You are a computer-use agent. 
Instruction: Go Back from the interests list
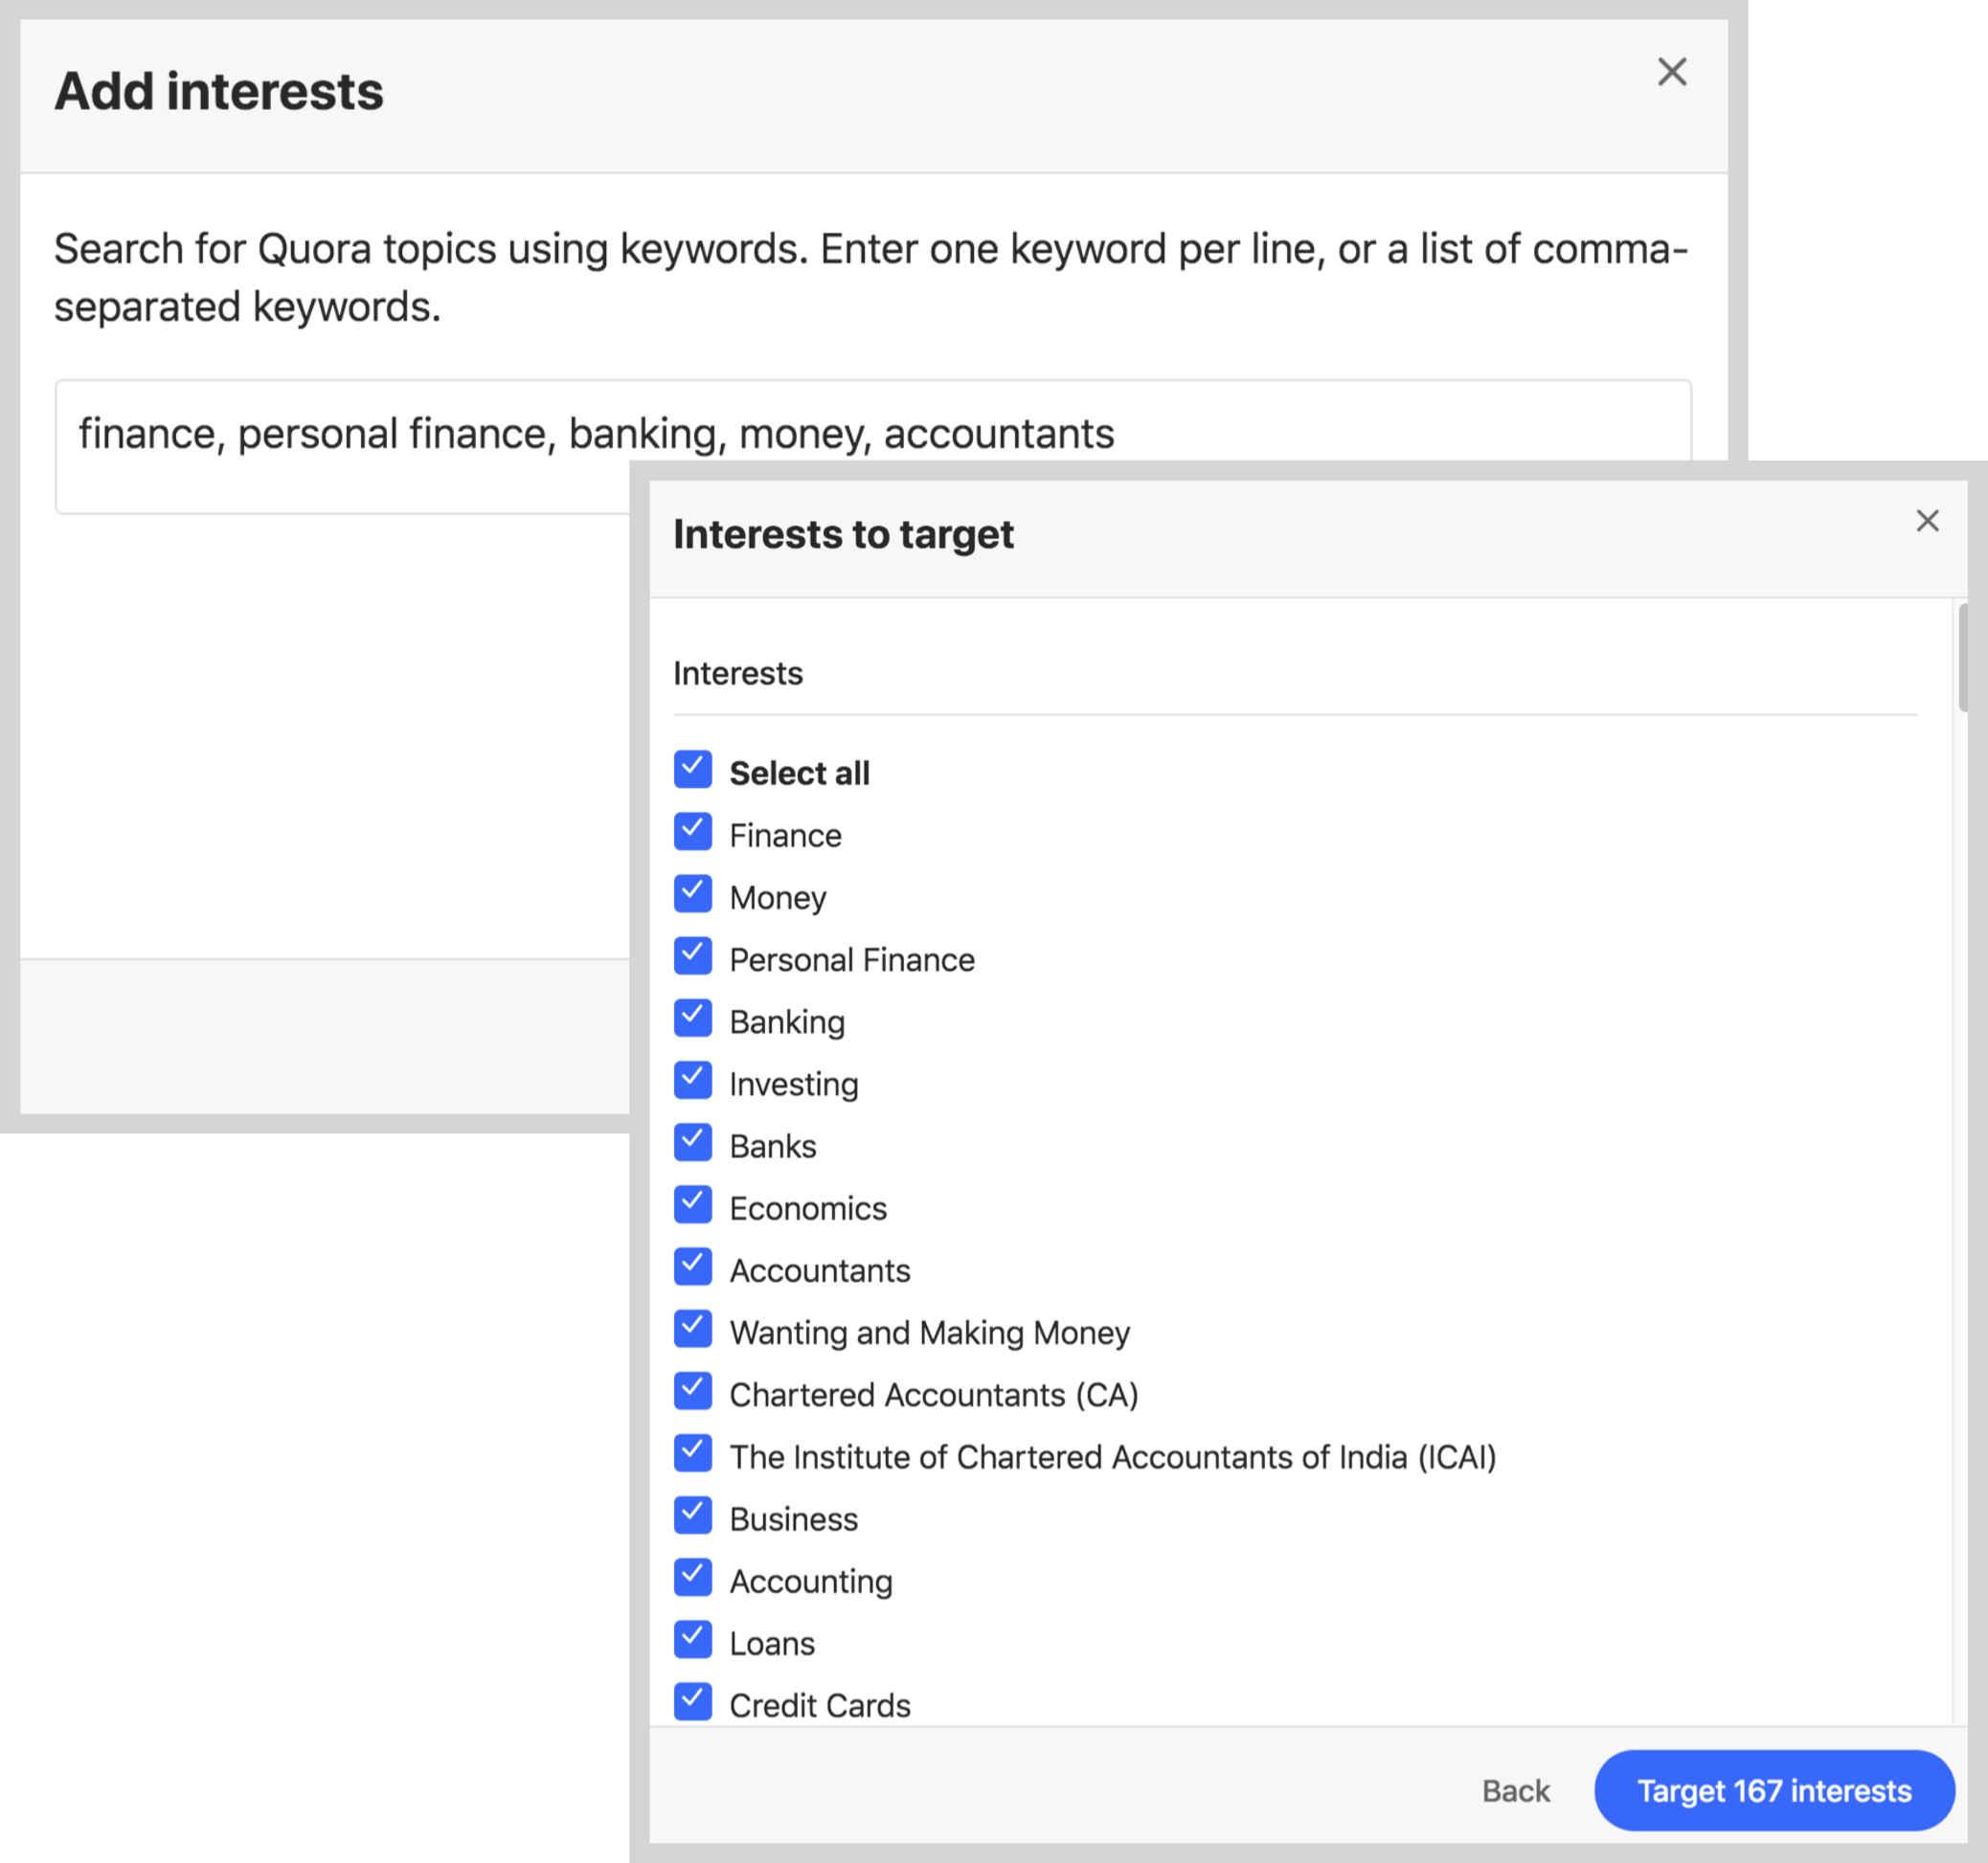pos(1515,1790)
